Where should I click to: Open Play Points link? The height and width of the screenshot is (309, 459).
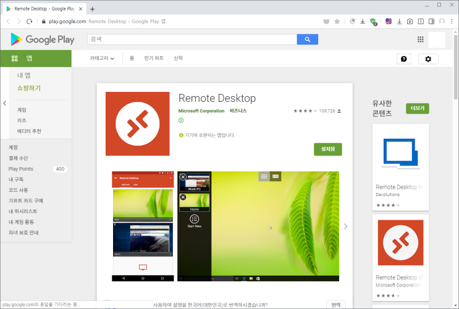[x=21, y=168]
